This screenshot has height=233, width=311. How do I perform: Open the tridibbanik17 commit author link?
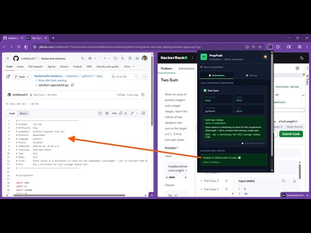click(20, 95)
